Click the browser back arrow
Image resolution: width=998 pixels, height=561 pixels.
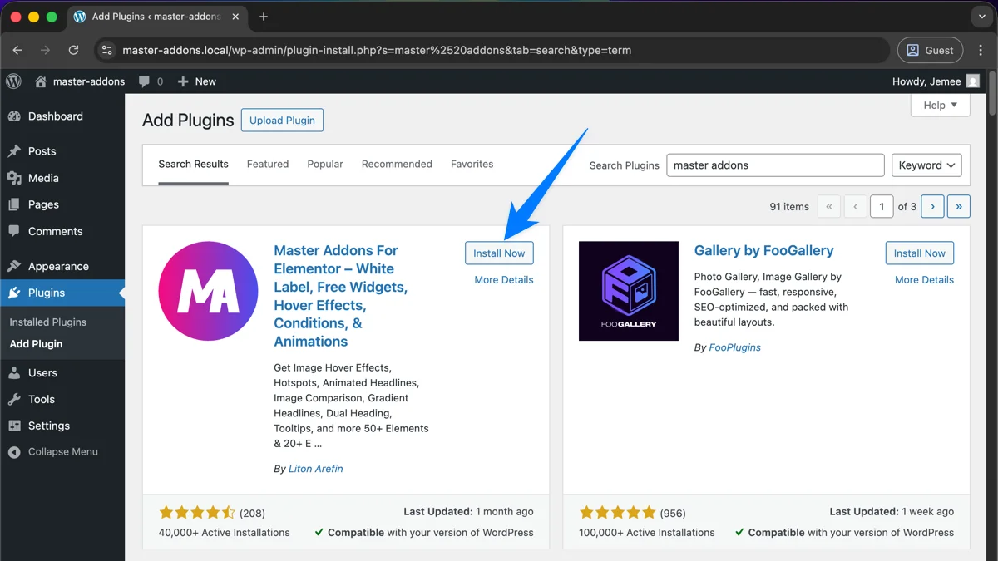click(x=17, y=50)
